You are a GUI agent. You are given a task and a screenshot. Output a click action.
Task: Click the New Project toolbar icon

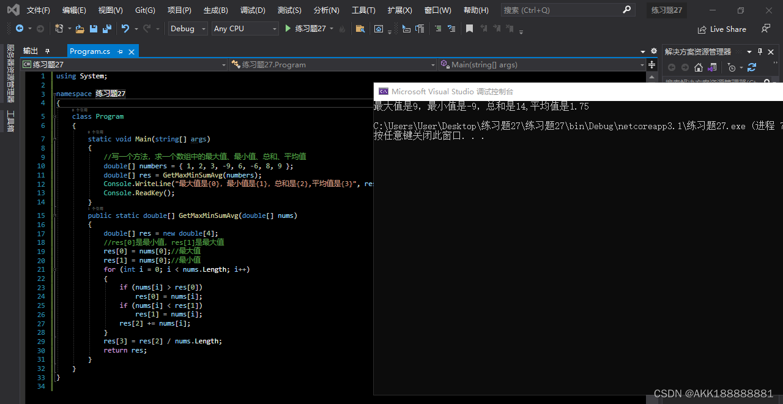[59, 29]
